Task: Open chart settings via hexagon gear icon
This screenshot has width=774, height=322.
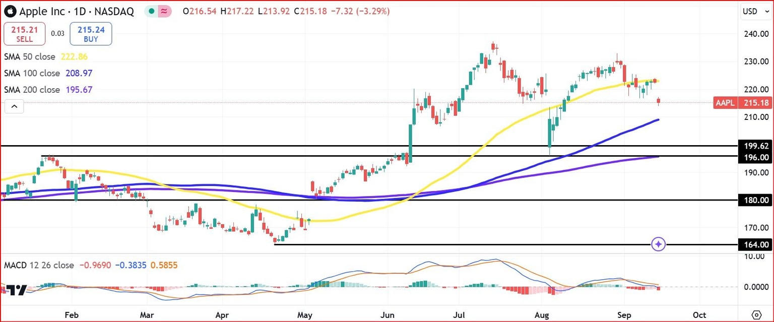Action: coord(756,314)
